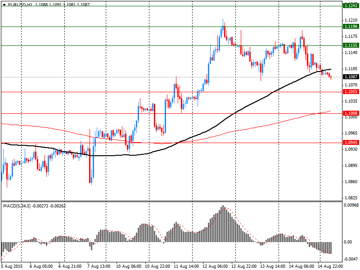
Task: Click the 1.1035 price scale value
Action: [x=351, y=101]
